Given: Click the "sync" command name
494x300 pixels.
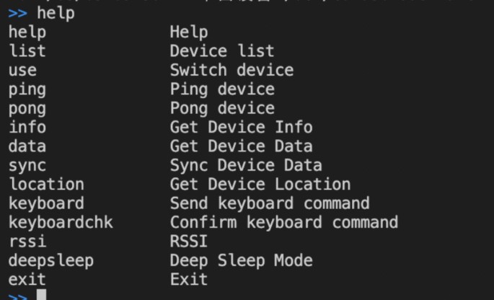Looking at the screenshot, I should [27, 165].
